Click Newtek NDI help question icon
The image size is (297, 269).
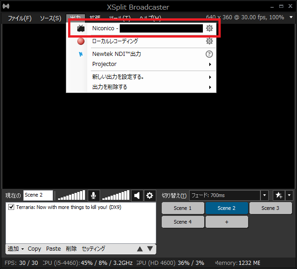209,54
